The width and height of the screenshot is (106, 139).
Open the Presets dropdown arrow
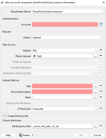pyautogui.click(x=33, y=135)
